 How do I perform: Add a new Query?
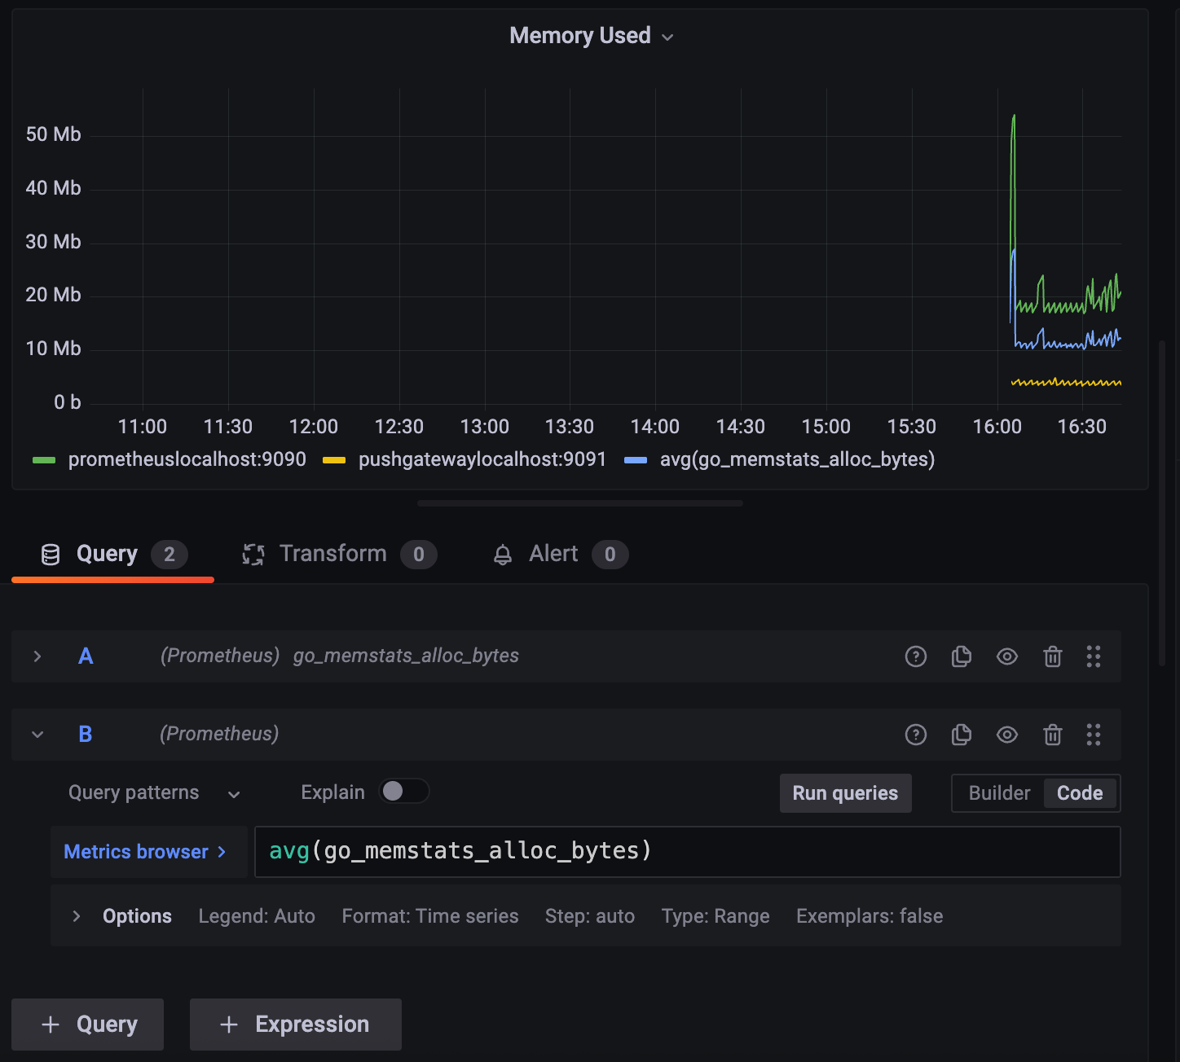88,1025
